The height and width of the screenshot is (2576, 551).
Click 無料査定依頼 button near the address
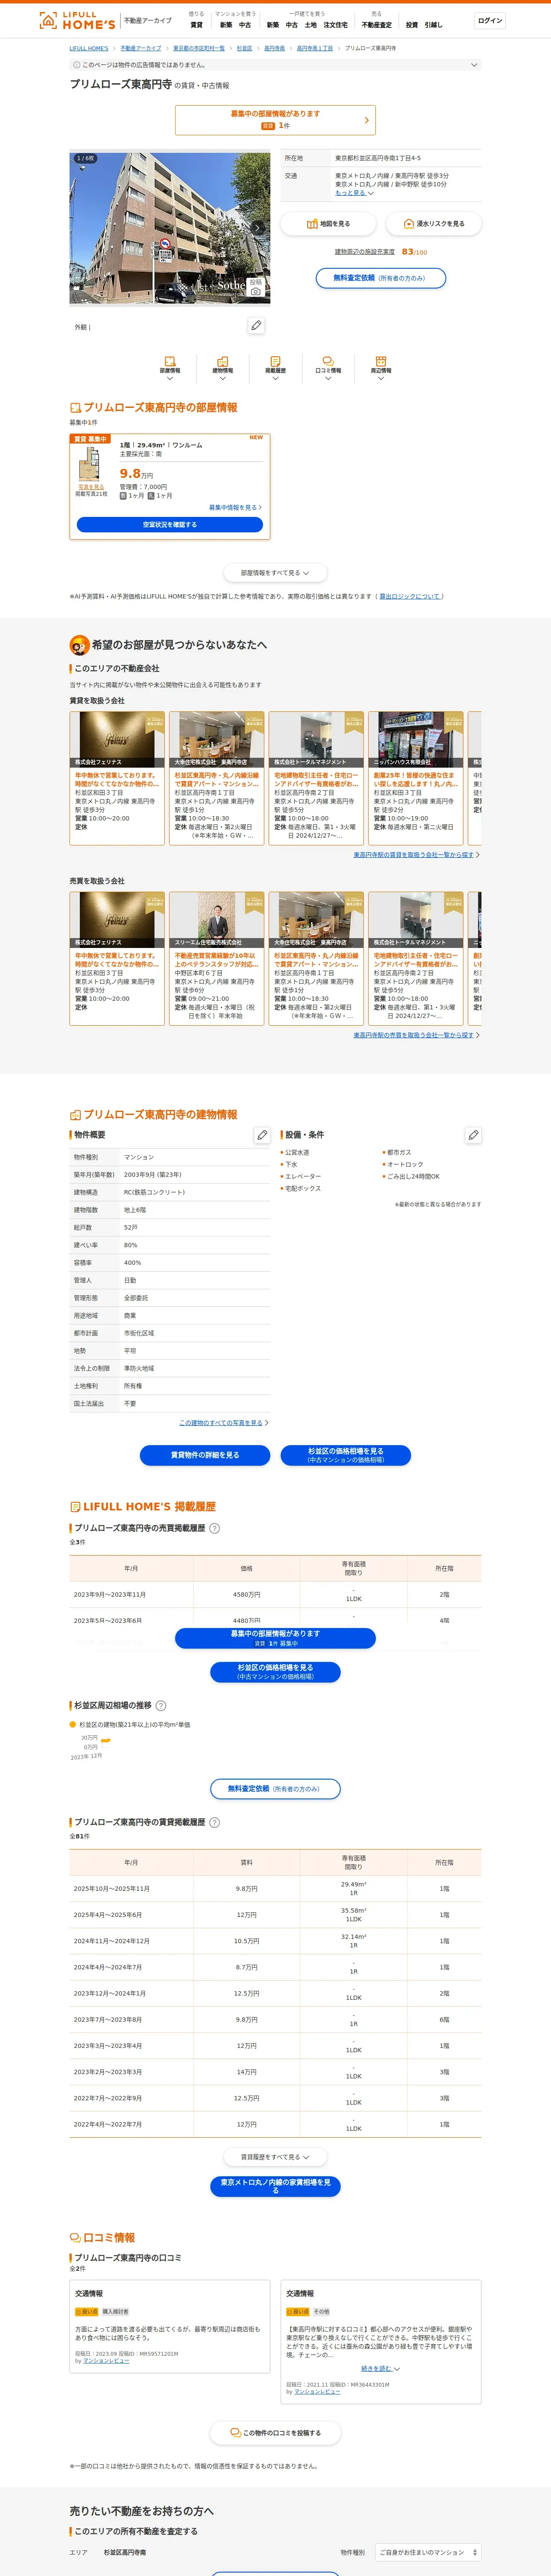coord(381,278)
